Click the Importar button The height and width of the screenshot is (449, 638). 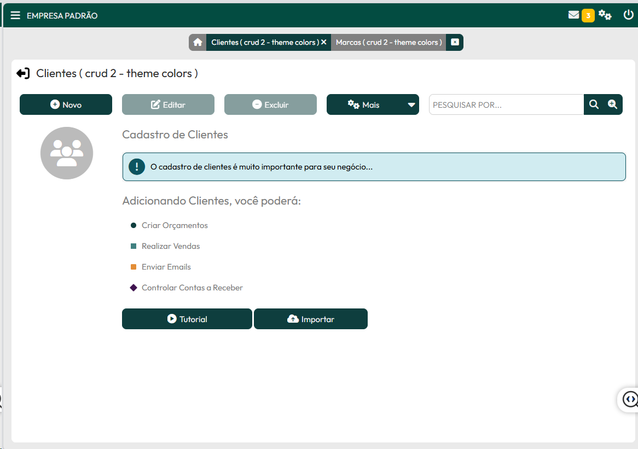(x=311, y=319)
